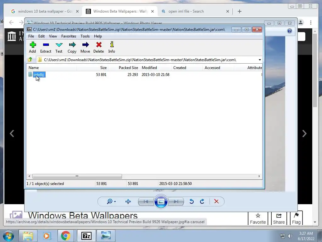This screenshot has height=242, width=322.
Task: Run the Test archive tool
Action: tap(59, 47)
